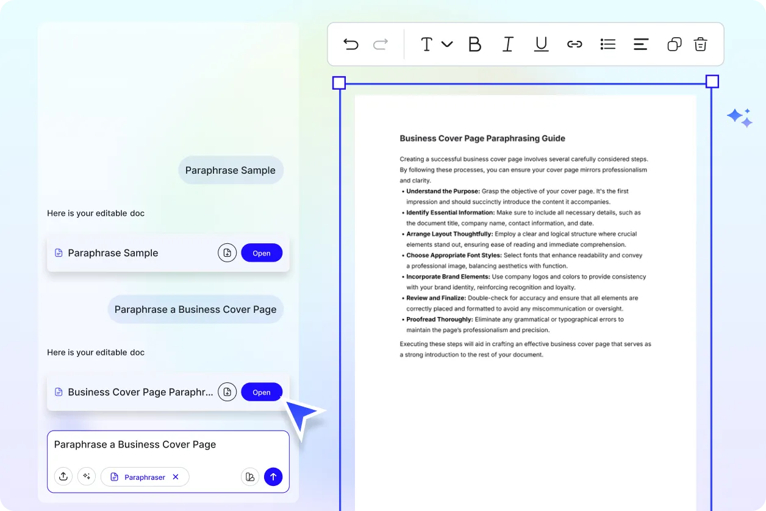Duplicate the selected document element
The width and height of the screenshot is (766, 511).
pyautogui.click(x=673, y=44)
